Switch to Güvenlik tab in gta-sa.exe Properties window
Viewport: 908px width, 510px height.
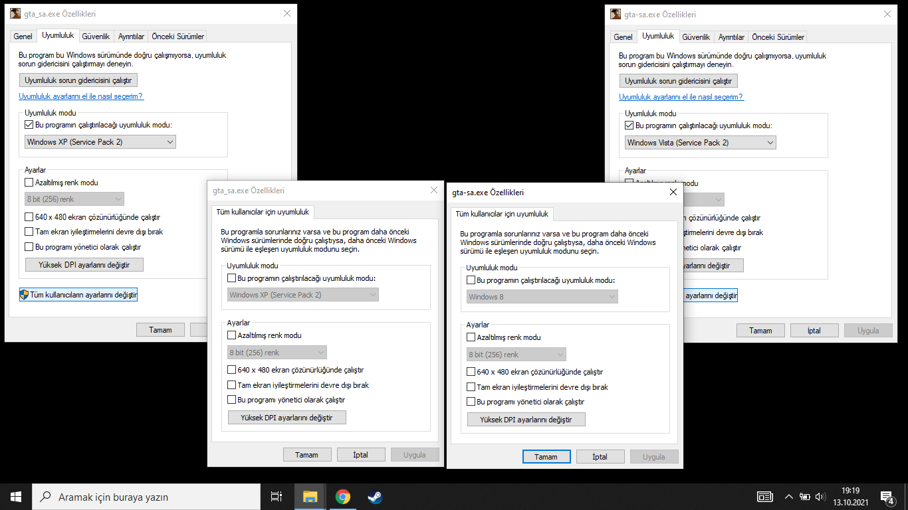(697, 37)
